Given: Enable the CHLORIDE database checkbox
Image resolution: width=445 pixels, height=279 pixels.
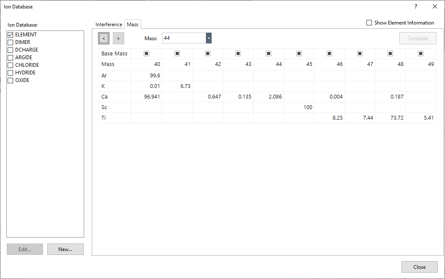Looking at the screenshot, I should [11, 65].
